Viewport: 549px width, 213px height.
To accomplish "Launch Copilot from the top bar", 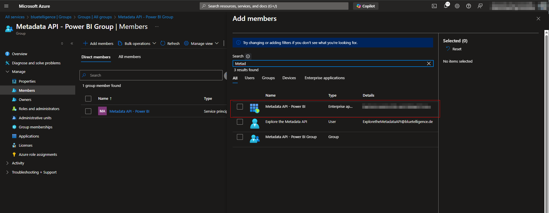I will tap(366, 6).
